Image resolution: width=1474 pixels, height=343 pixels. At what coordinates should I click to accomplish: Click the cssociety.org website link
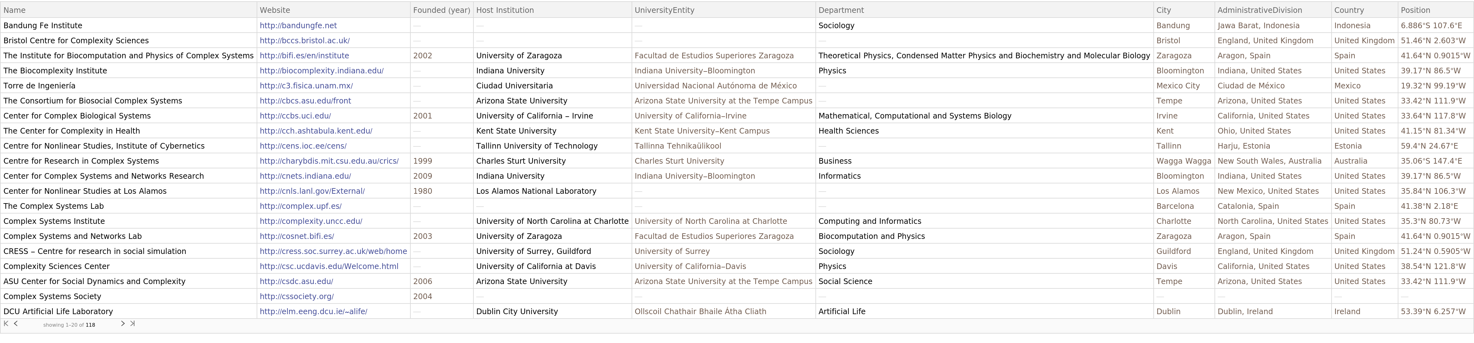tap(296, 297)
